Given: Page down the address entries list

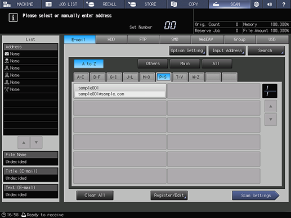Looking at the screenshot, I should point(271,120).
